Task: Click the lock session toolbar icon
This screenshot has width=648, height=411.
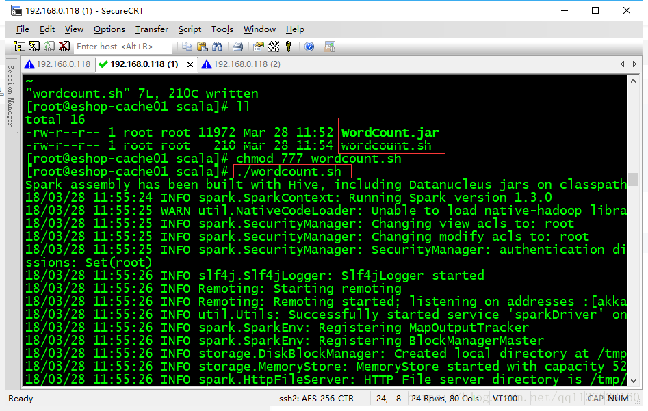Action: point(330,47)
